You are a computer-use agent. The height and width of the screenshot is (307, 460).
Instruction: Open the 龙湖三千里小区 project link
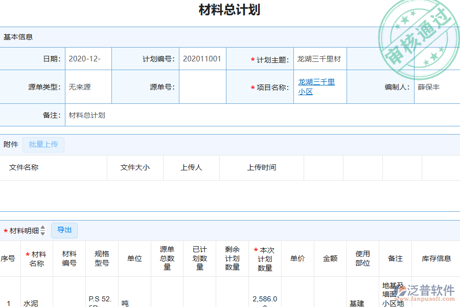(x=316, y=87)
